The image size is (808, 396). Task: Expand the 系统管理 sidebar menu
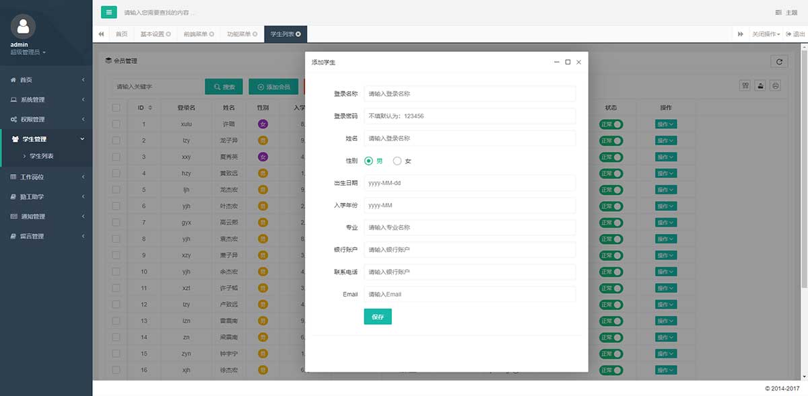46,100
